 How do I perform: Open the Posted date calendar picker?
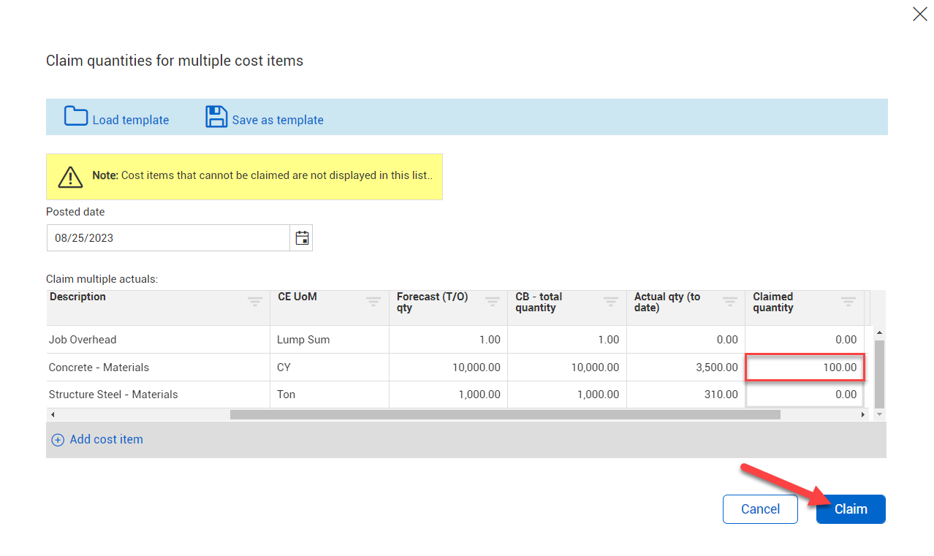[x=302, y=238]
